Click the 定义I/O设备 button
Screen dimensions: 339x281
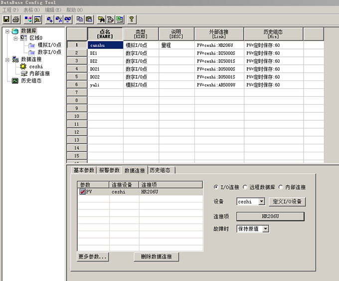287,202
